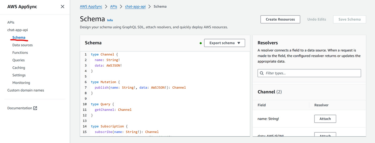Click the 'data: AWSJSON!' line in the editor
375x143 pixels.
pyautogui.click(x=108, y=65)
